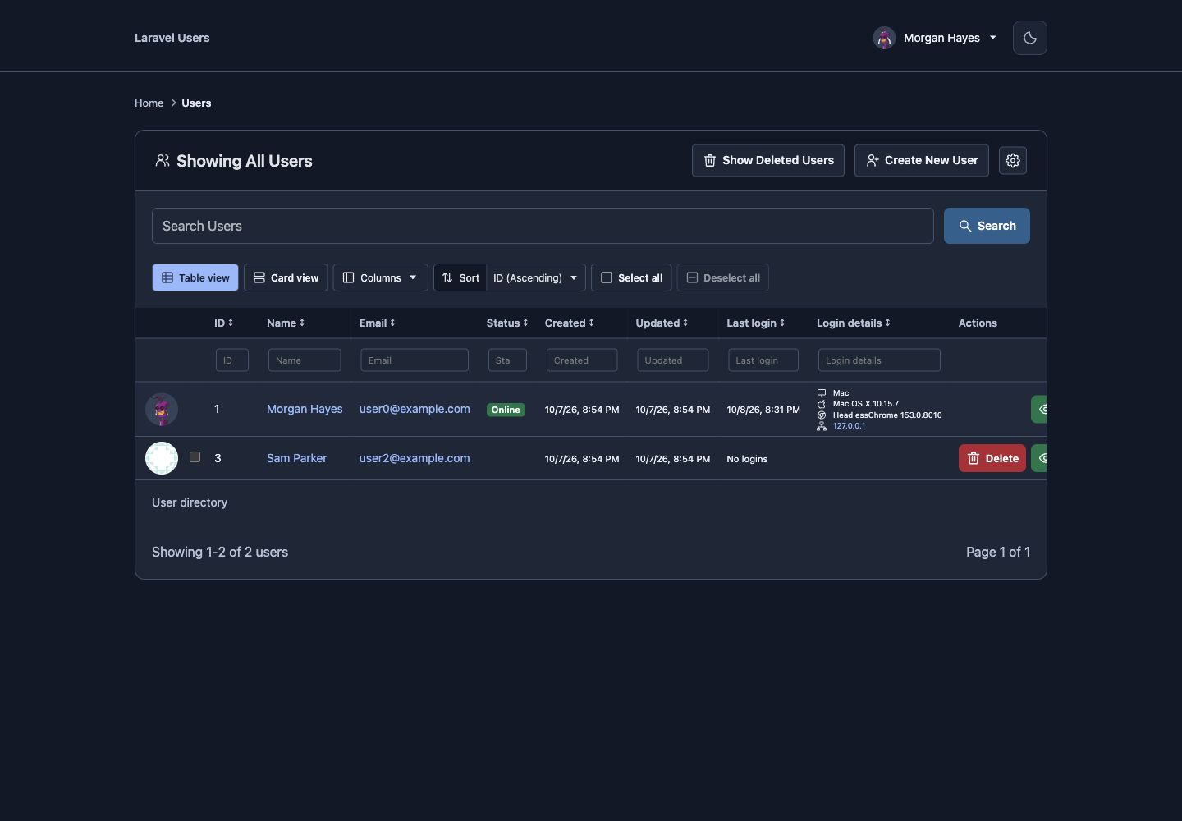The height and width of the screenshot is (821, 1182).
Task: Focus the Created filter field
Action: point(582,360)
